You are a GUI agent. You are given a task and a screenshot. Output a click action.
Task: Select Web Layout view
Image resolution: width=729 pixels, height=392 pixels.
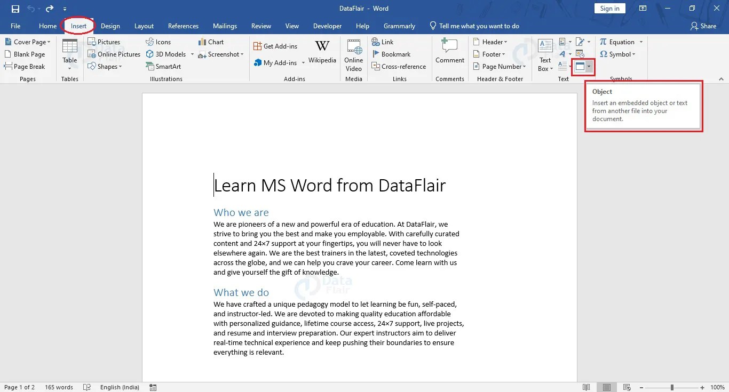point(627,387)
